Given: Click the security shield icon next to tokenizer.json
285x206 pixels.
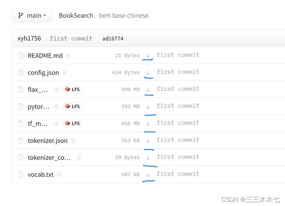Looking at the screenshot, I should click(x=73, y=141).
